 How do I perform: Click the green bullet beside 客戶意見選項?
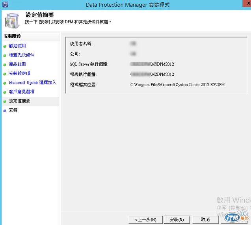click(x=5, y=92)
